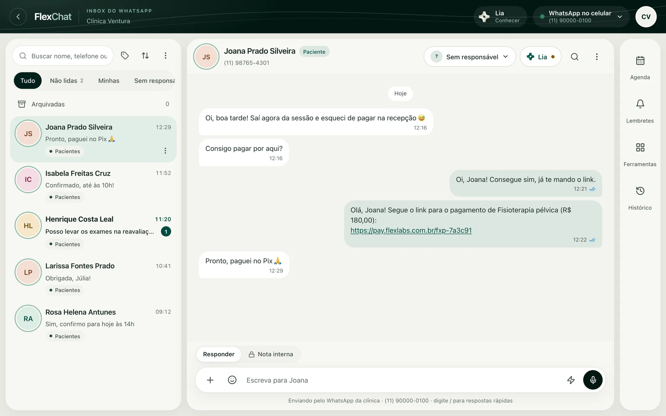Open the emoji picker
The image size is (666, 416).
[232, 380]
